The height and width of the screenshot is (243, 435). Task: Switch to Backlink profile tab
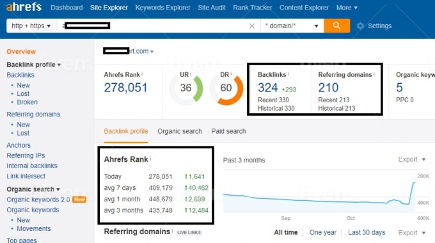tap(126, 131)
